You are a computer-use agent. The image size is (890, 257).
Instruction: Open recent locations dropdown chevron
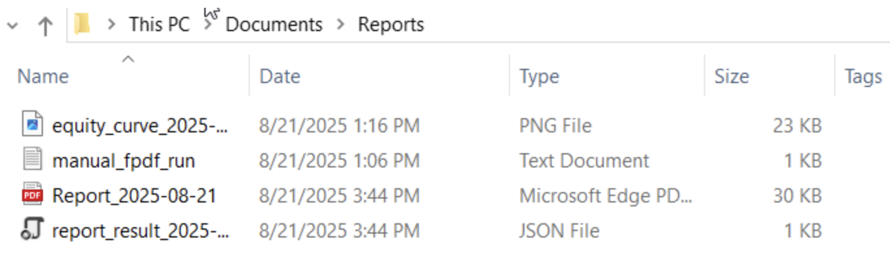(12, 26)
